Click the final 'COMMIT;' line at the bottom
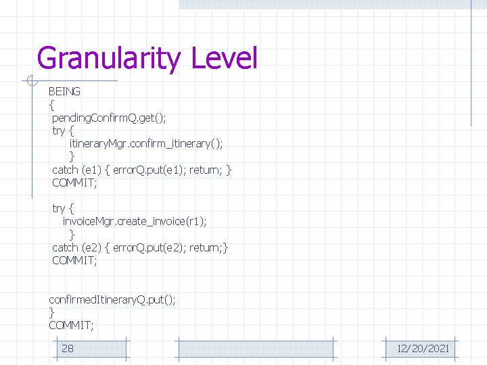Viewport: 487px width, 365px height. point(71,325)
